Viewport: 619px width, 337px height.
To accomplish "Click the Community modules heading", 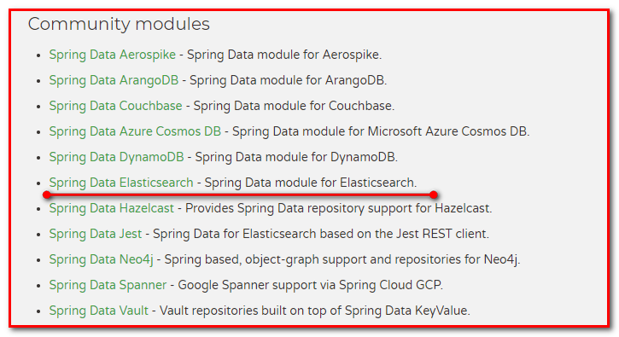I will (119, 25).
